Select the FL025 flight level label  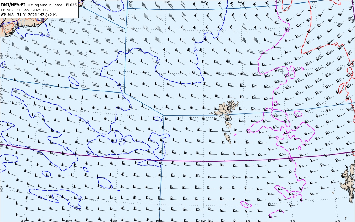click(71, 5)
